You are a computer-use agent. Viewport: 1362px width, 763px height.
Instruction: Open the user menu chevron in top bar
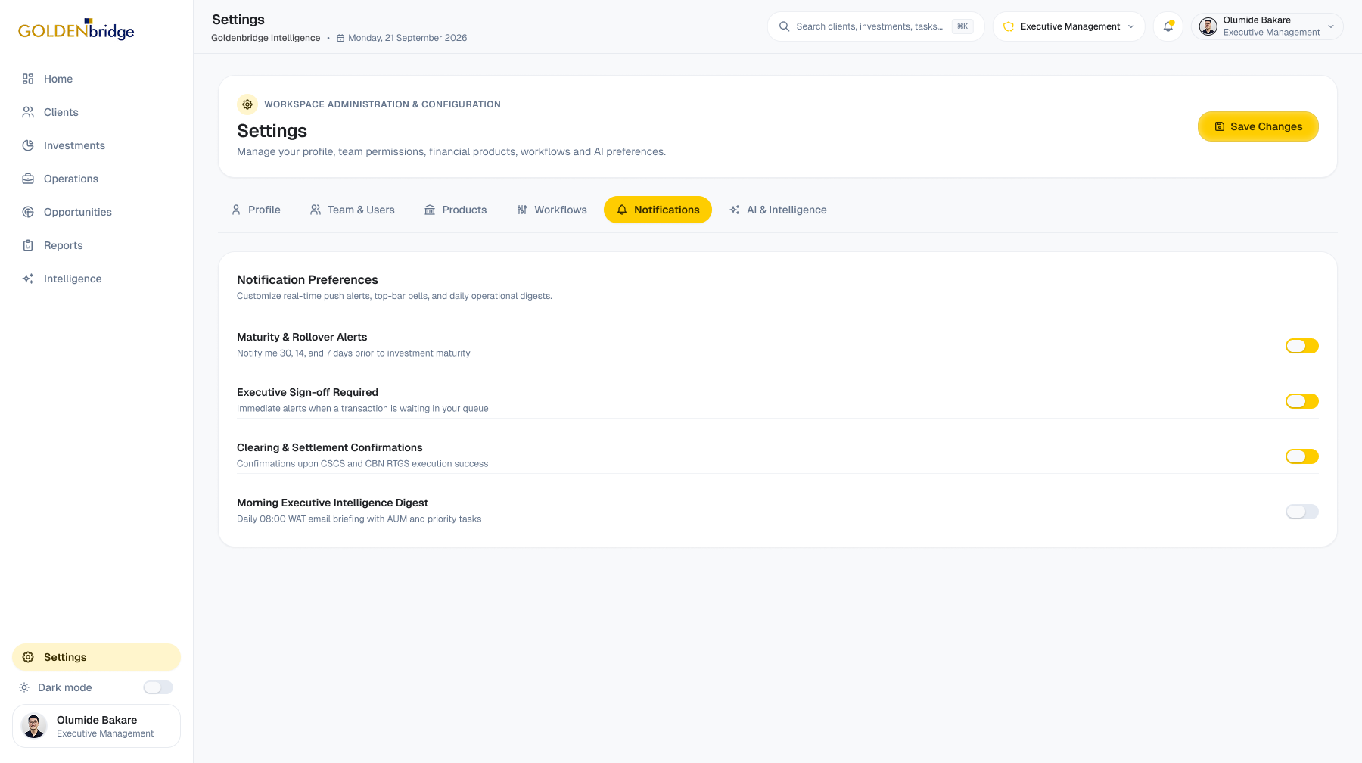pos(1331,26)
